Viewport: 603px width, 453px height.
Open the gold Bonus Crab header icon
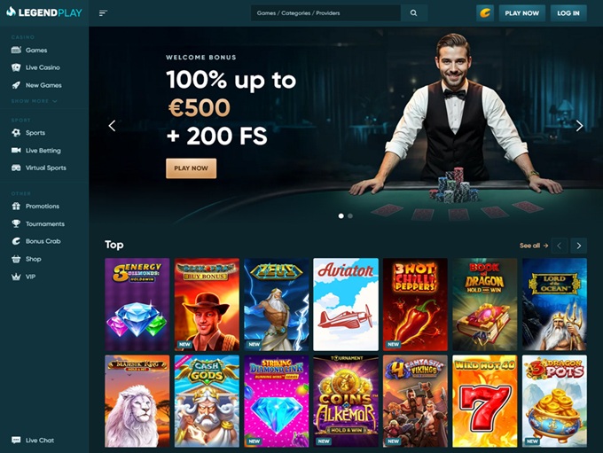tap(485, 13)
